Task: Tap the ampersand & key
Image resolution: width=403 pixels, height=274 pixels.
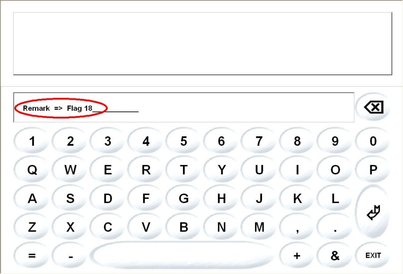Action: coord(335,255)
